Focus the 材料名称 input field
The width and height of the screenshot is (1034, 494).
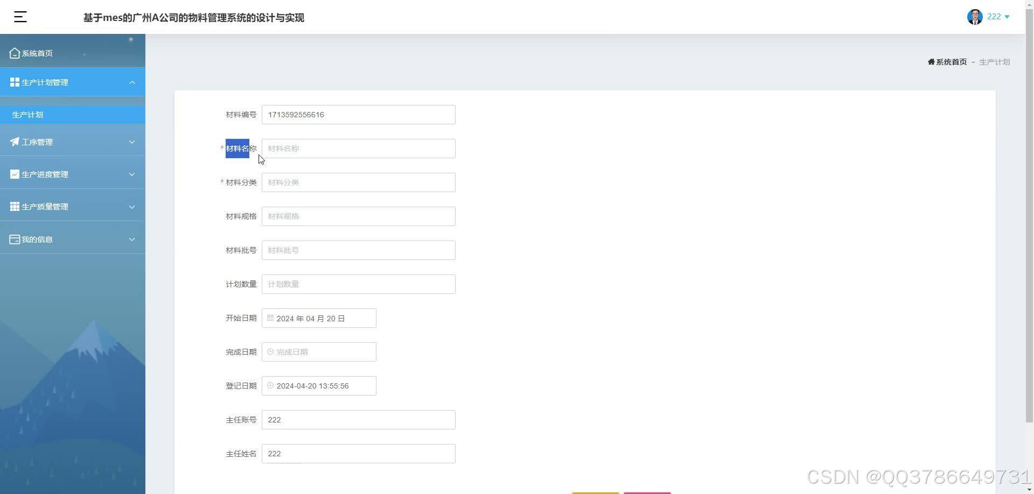pos(359,149)
